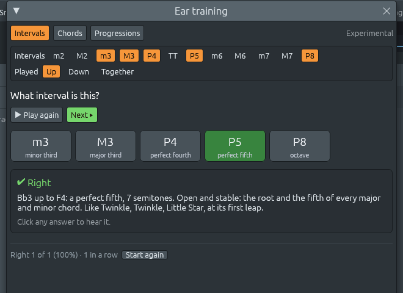Viewport: 403px width, 293px height.
Task: Set played direction to Together
Action: point(117,71)
